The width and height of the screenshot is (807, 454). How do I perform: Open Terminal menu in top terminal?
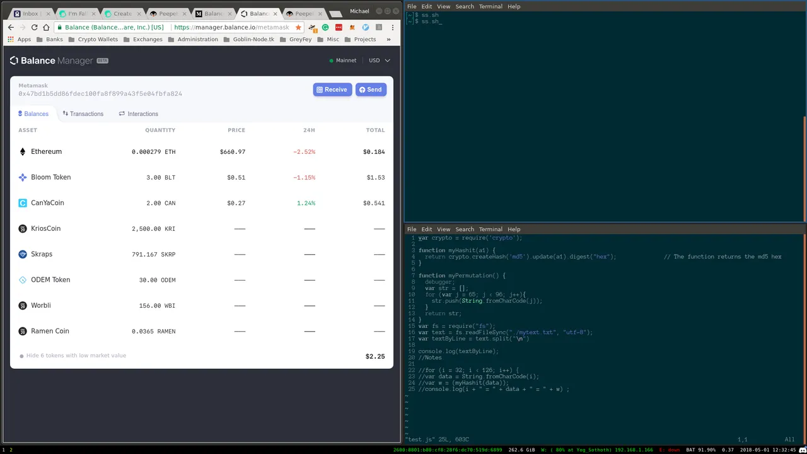pos(491,6)
